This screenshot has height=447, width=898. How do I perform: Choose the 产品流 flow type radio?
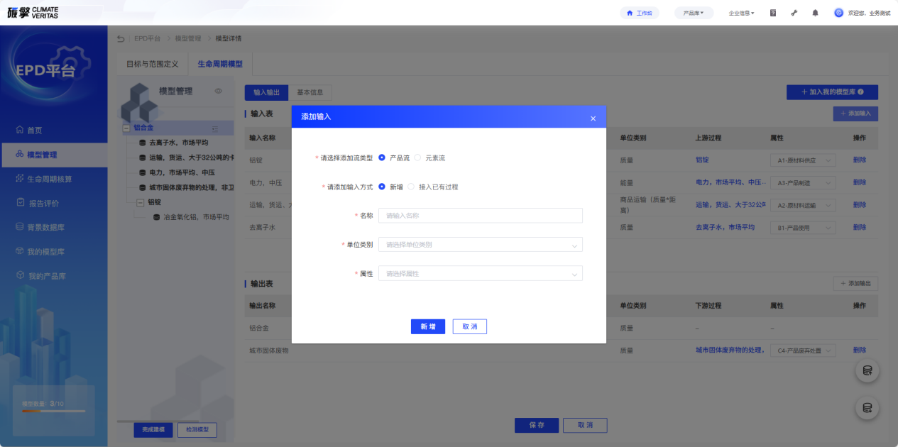[382, 158]
